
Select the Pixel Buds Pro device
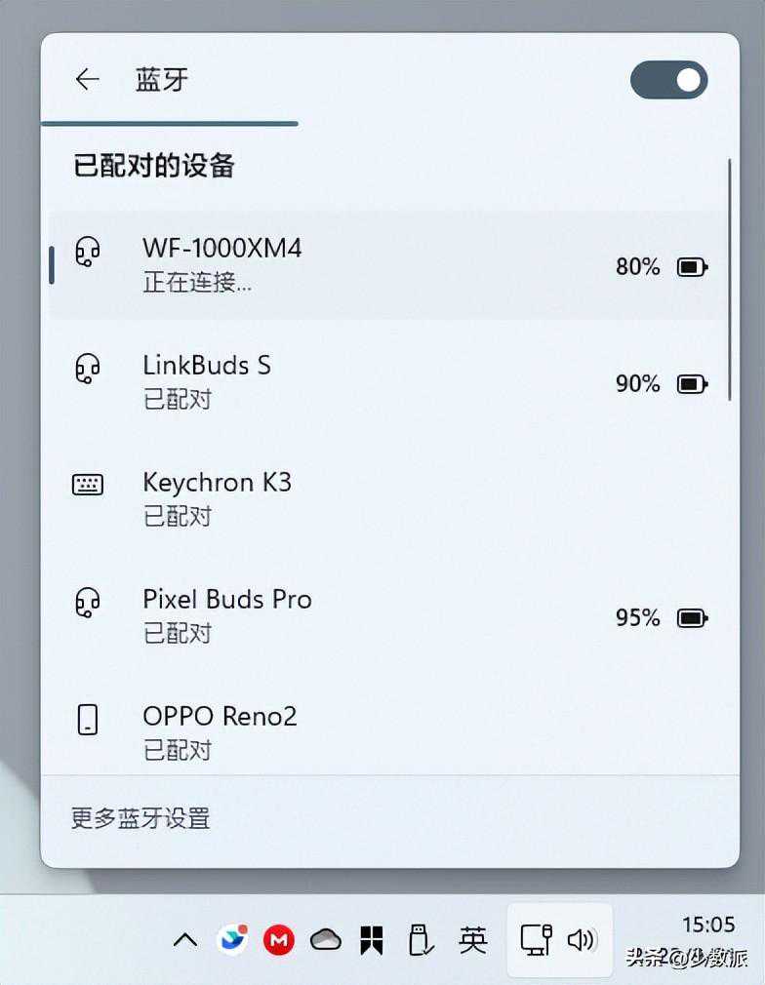(227, 600)
